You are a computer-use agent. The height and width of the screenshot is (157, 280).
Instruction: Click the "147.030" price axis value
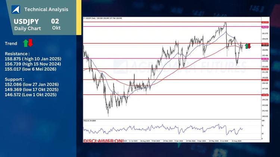pos(265,89)
